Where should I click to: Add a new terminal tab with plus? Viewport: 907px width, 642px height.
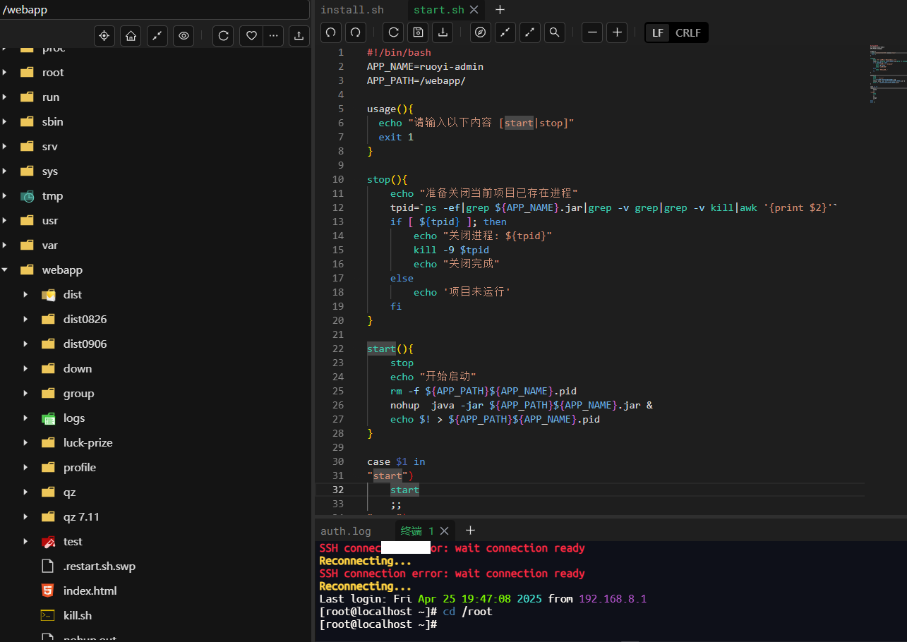(471, 531)
